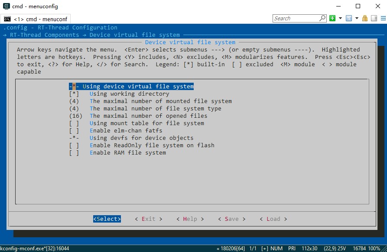Screen dimensions: 387x252
Task: Open the new console dropdown arrow
Action: (340, 18)
